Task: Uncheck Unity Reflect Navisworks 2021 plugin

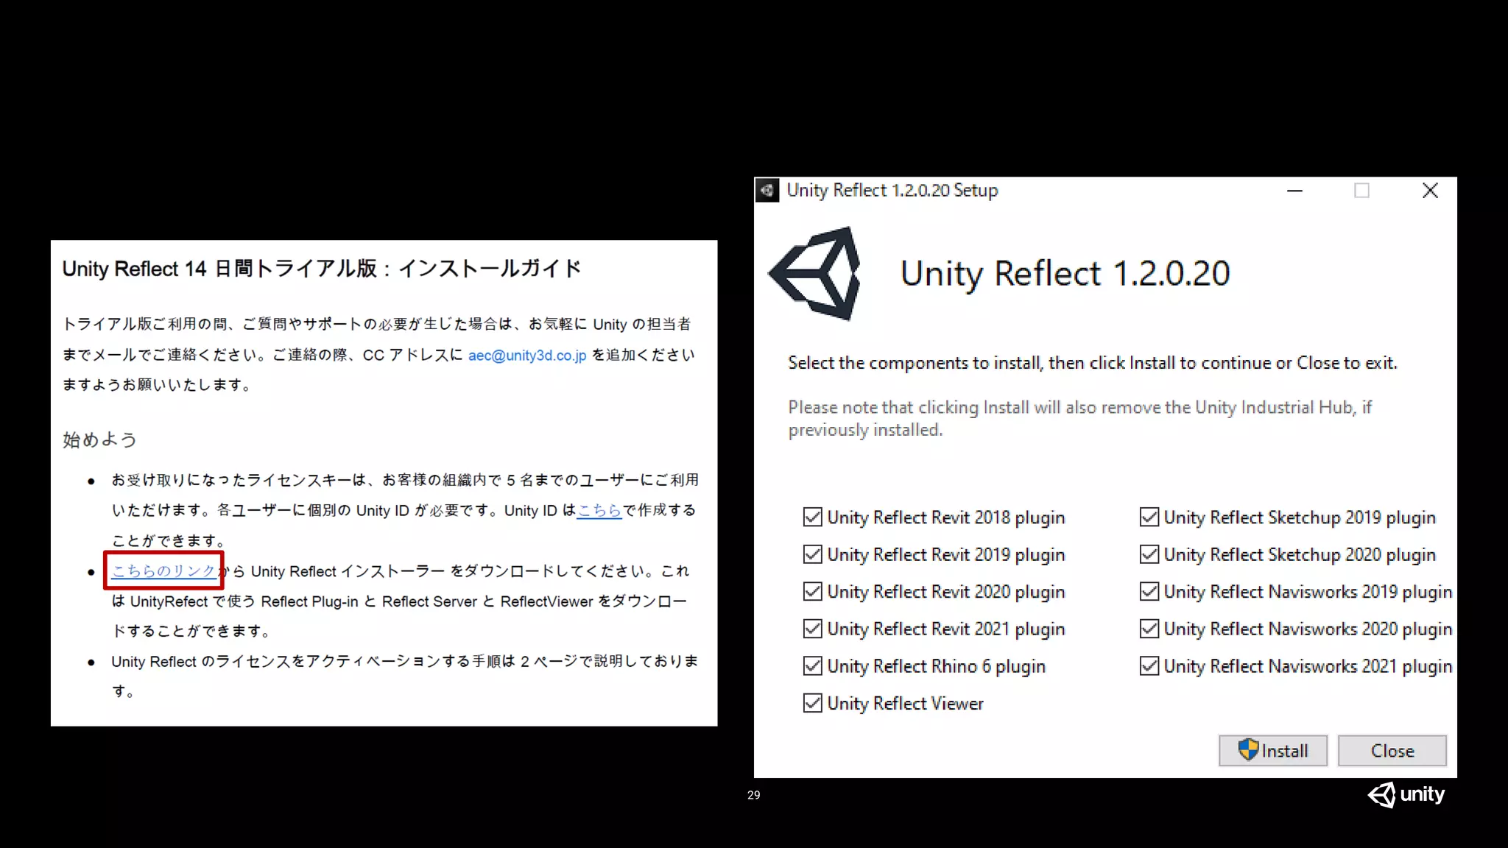Action: 1149,666
